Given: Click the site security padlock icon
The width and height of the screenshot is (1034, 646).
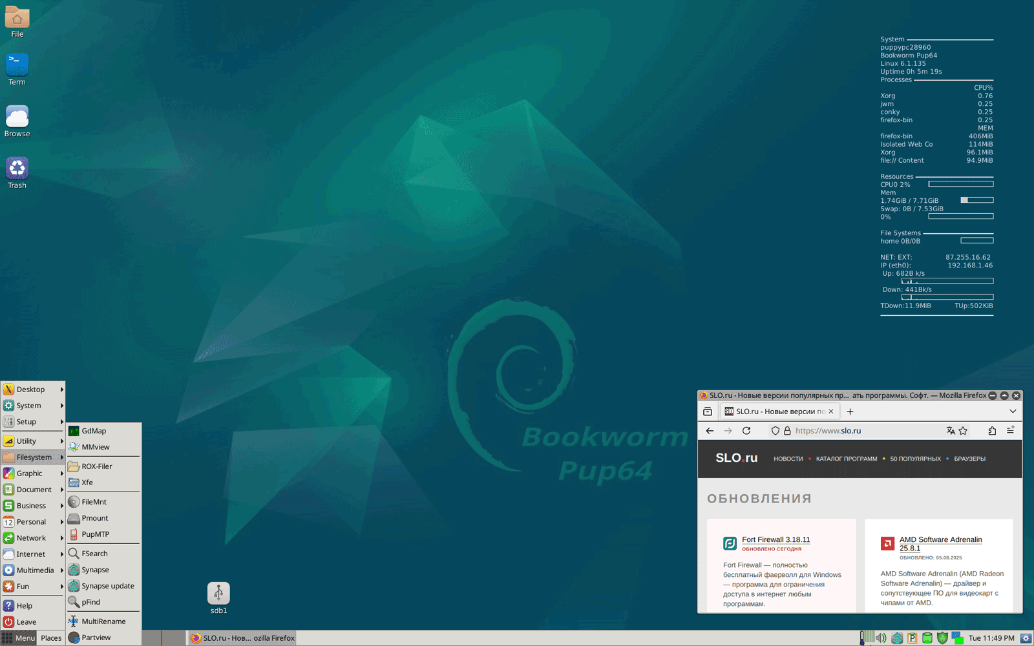Looking at the screenshot, I should (x=787, y=431).
